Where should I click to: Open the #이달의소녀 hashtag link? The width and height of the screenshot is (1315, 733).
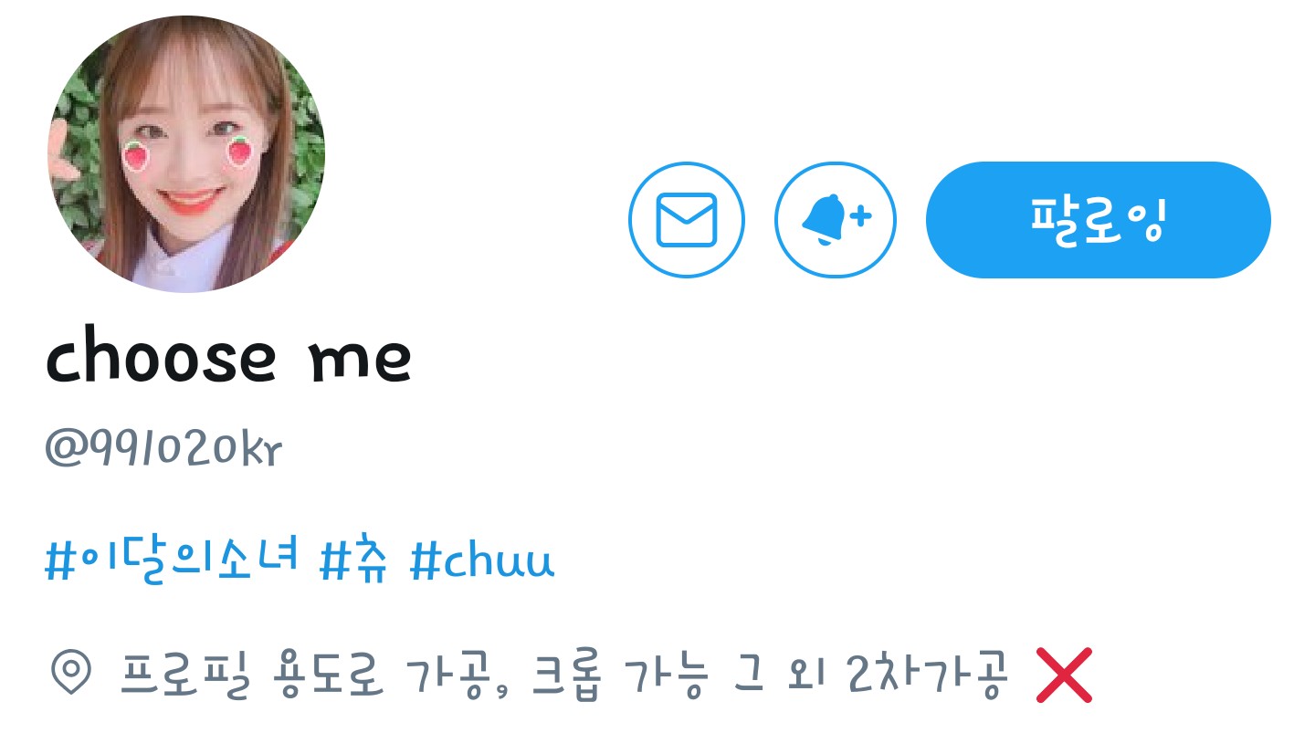coord(172,560)
